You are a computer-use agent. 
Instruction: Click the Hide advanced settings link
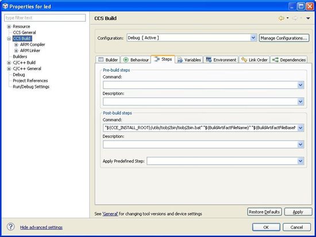tap(41, 227)
